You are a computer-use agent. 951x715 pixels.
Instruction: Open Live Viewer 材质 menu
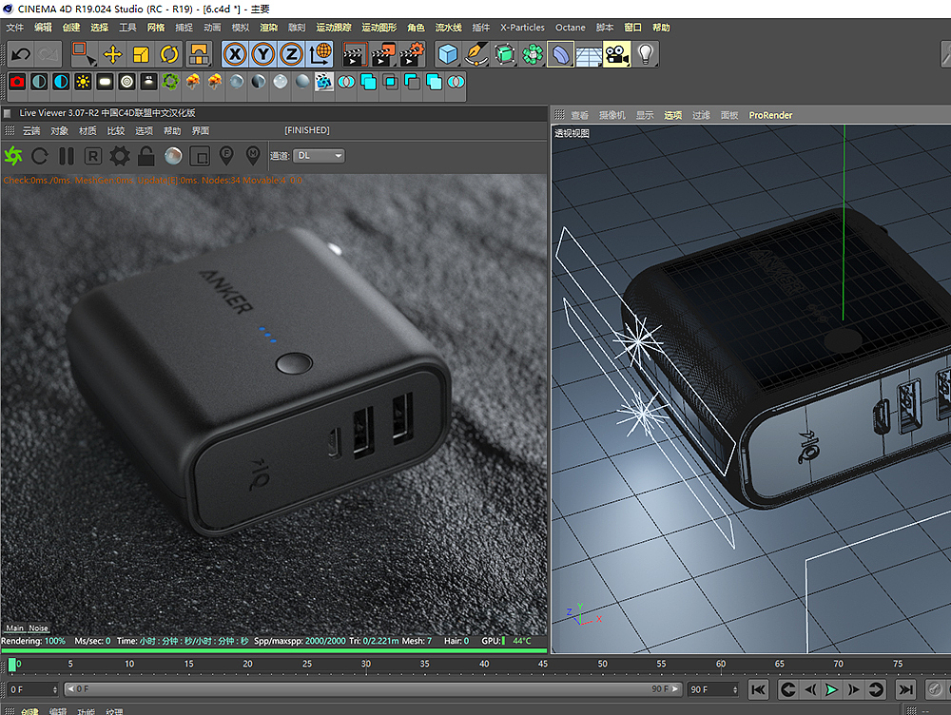87,131
